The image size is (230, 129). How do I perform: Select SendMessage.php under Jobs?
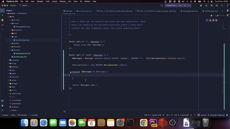click(22, 40)
